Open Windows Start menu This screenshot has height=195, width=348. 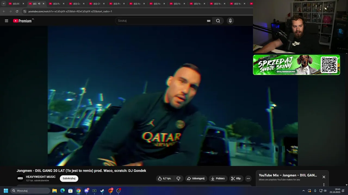pos(6,191)
